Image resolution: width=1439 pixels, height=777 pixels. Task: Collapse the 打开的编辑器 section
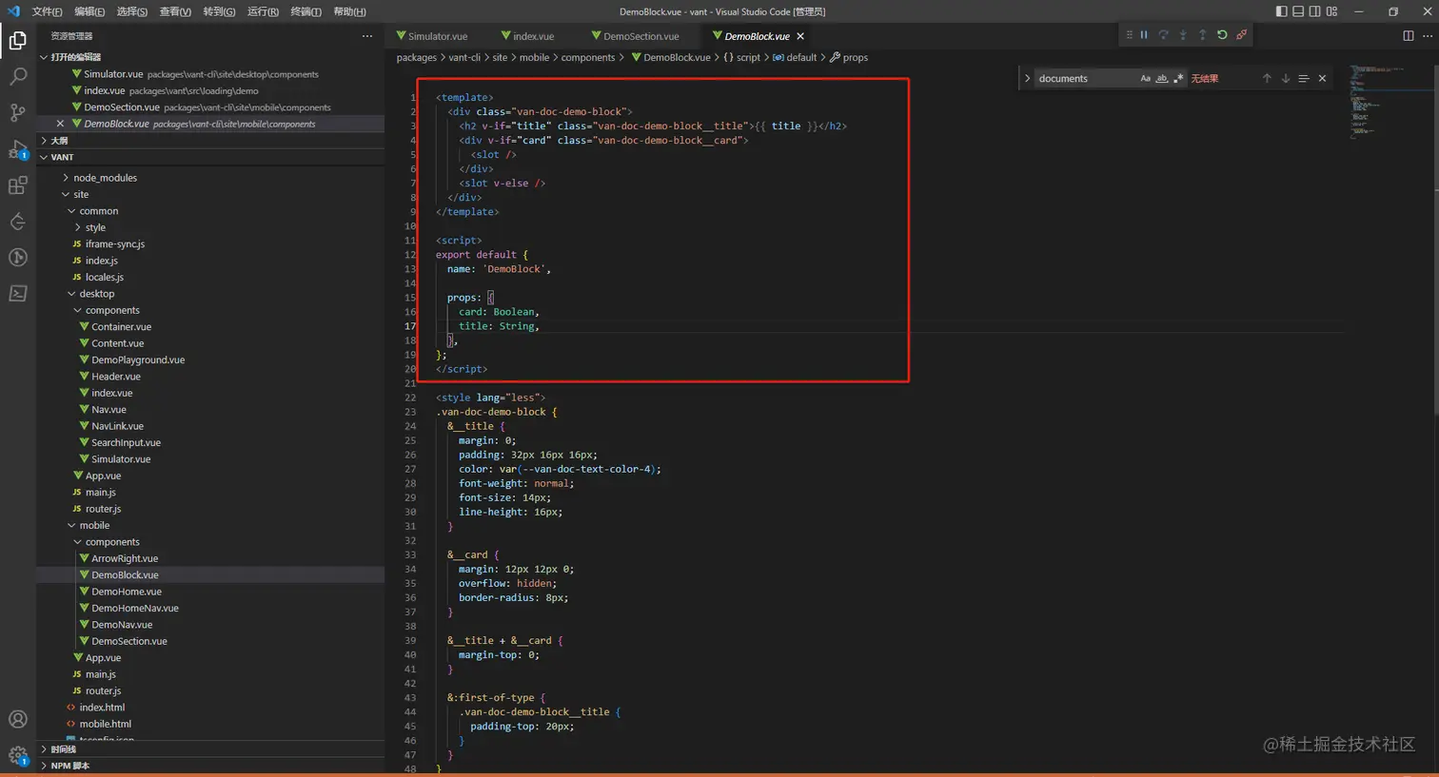point(211,57)
